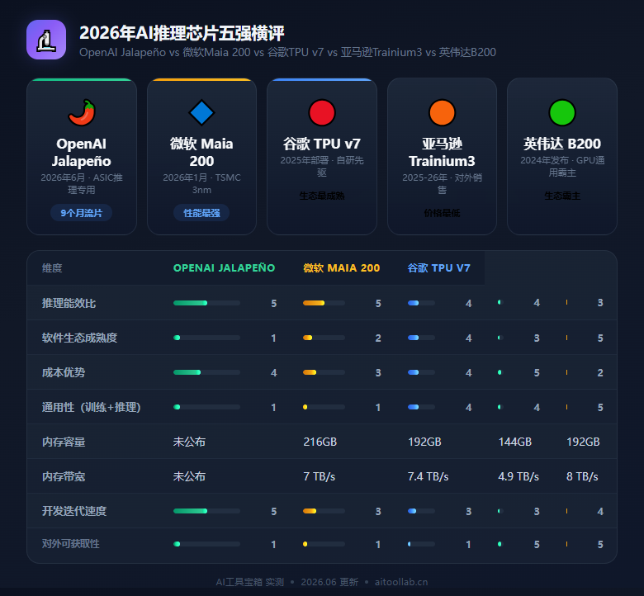Click the 开发迭代速度 row label

click(x=74, y=511)
